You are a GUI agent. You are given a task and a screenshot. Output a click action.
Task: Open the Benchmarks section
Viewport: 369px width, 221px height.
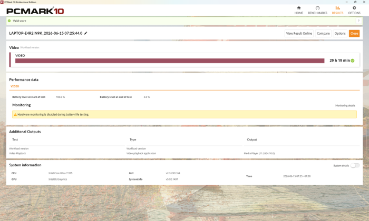pos(317,11)
